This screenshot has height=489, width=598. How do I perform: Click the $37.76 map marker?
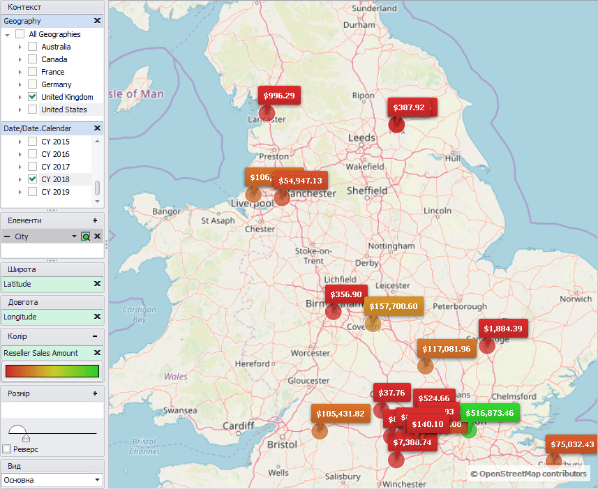(x=391, y=393)
